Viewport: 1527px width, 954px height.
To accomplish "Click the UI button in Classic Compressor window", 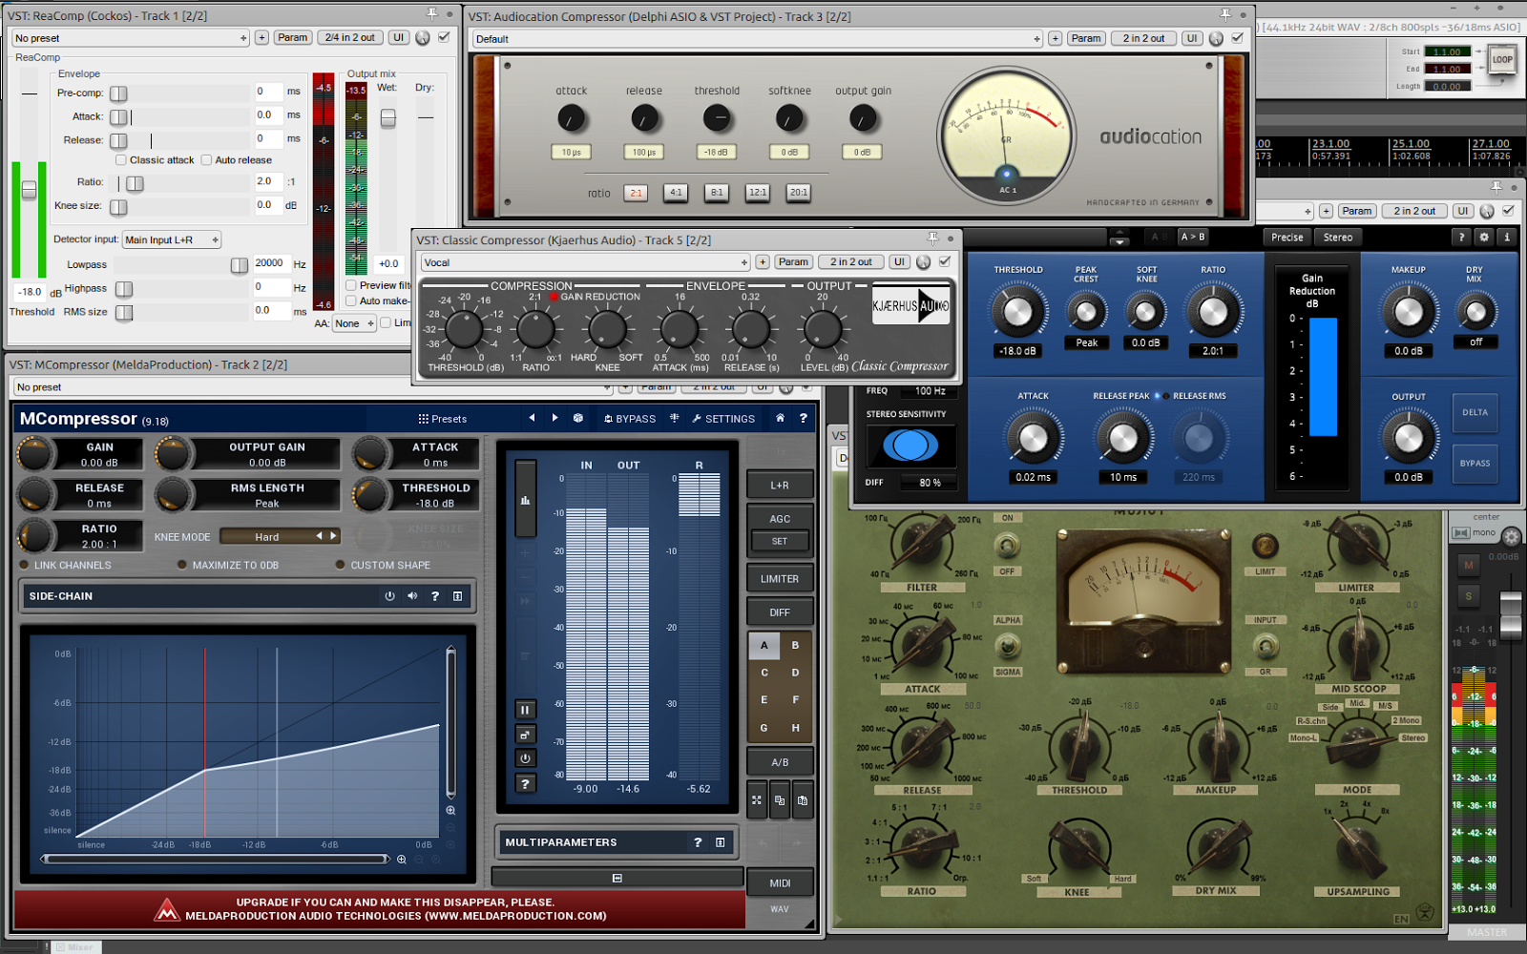I will (x=899, y=261).
